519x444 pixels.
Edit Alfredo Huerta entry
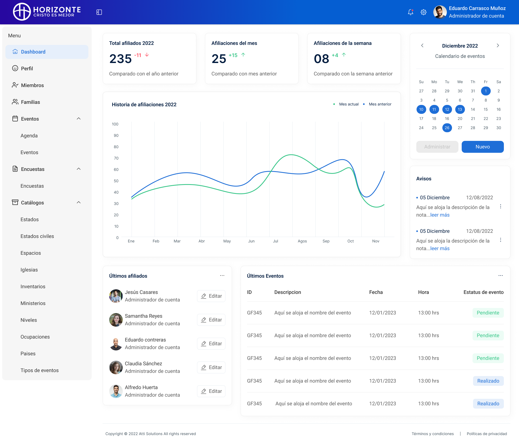point(211,391)
